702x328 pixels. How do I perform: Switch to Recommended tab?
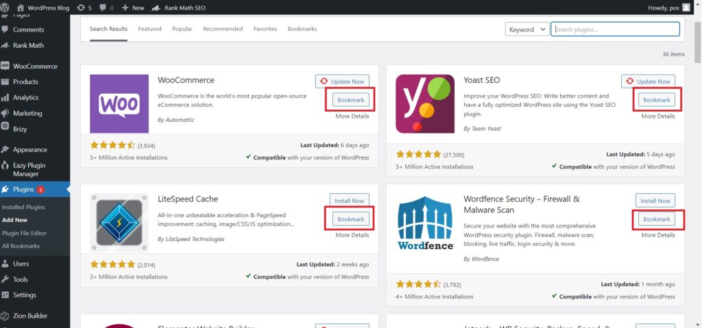[223, 29]
